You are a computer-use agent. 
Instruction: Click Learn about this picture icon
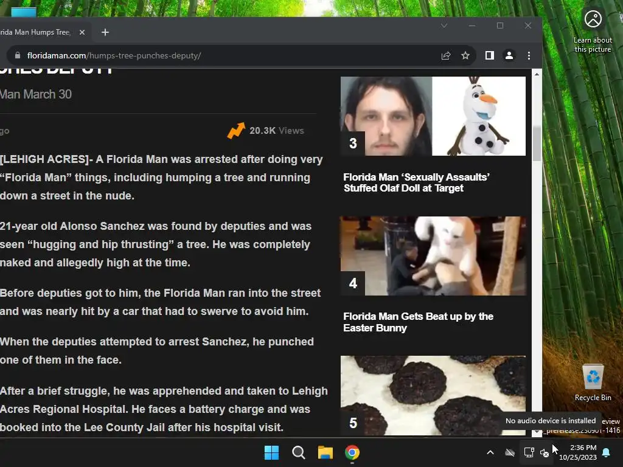593,32
